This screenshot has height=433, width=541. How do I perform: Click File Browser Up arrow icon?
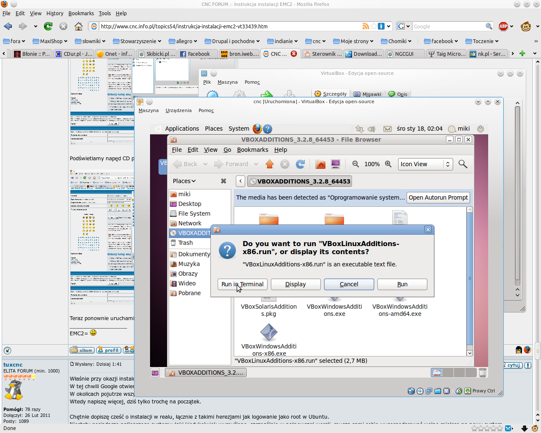click(270, 164)
